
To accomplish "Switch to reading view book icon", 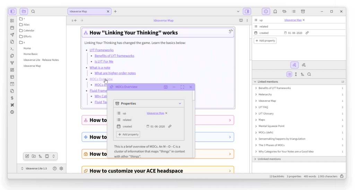I will 241,20.
